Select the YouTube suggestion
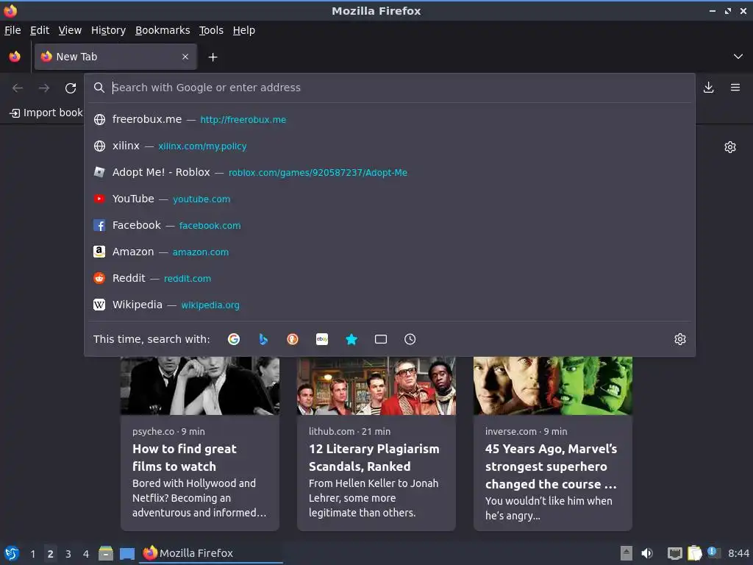 coord(390,199)
